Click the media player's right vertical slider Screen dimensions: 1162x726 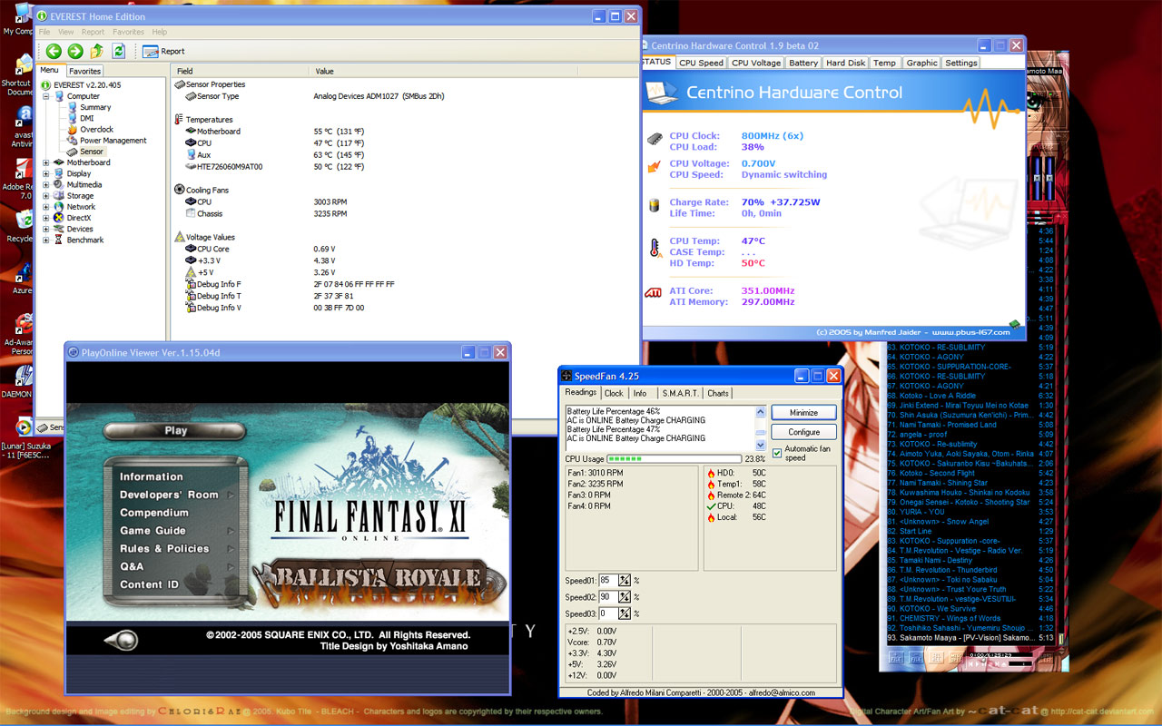pos(1050,177)
